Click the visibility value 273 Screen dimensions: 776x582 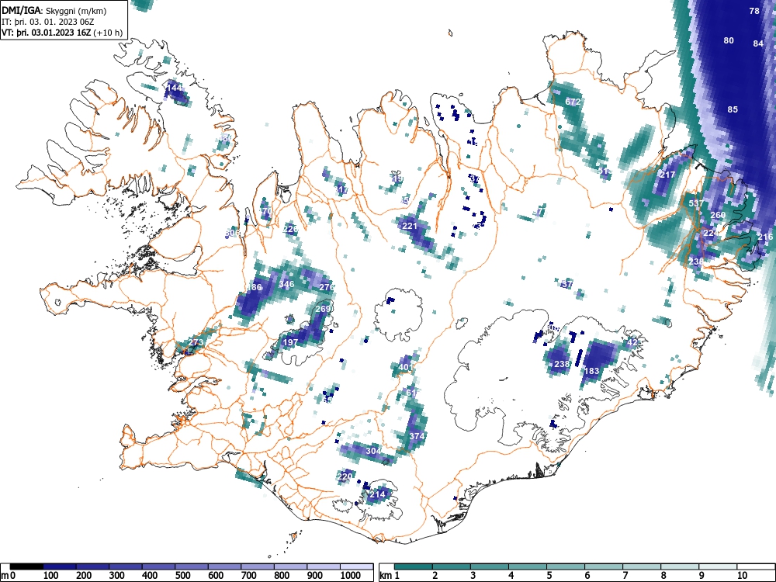[x=196, y=342]
